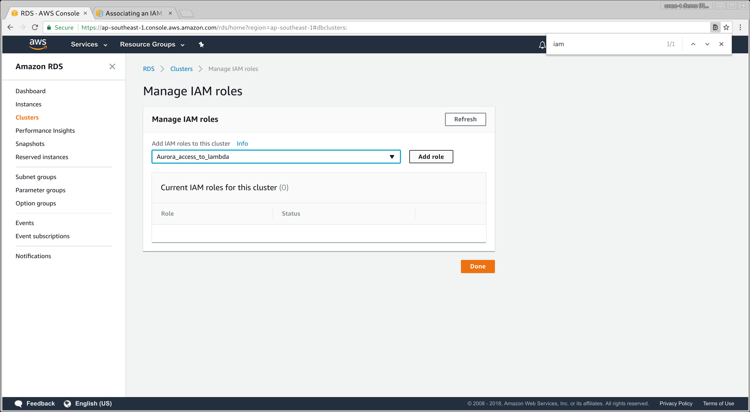The width and height of the screenshot is (750, 412).
Task: Open Chrome three-dot menu
Action: [740, 28]
